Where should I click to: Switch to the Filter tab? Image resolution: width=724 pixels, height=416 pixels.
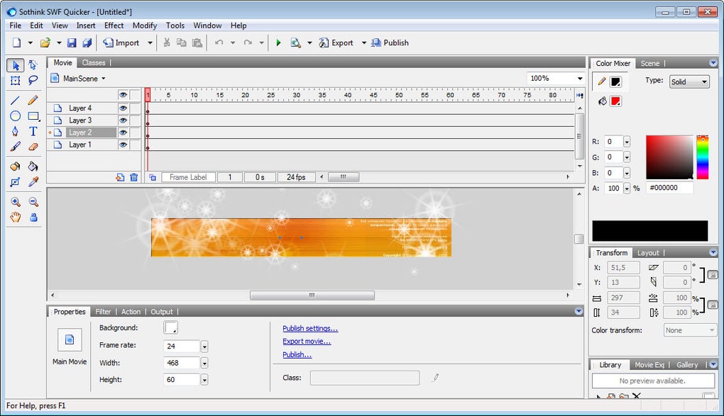pos(103,312)
